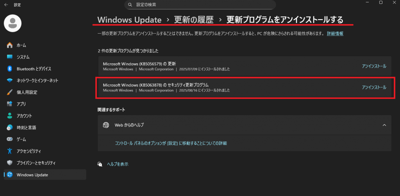Click the アカウント person icon
This screenshot has height=196, width=400.
[10, 116]
